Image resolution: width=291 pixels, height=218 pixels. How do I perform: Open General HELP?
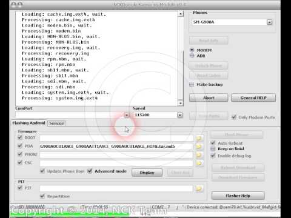(253, 98)
